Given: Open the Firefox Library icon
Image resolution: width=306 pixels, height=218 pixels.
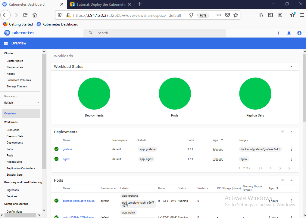Looking at the screenshot, I should click(x=261, y=15).
